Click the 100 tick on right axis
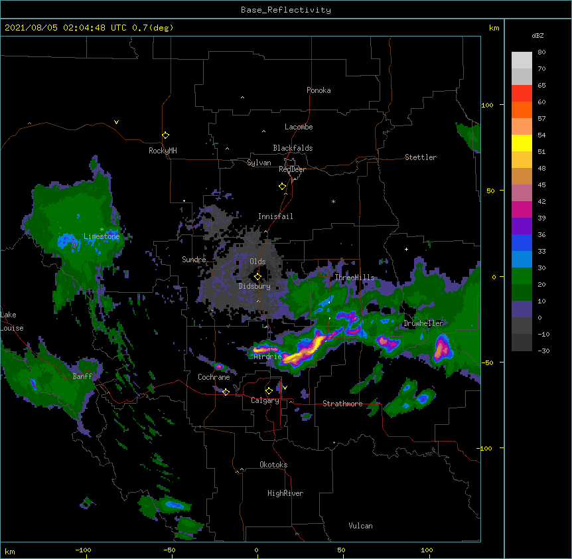 point(487,105)
